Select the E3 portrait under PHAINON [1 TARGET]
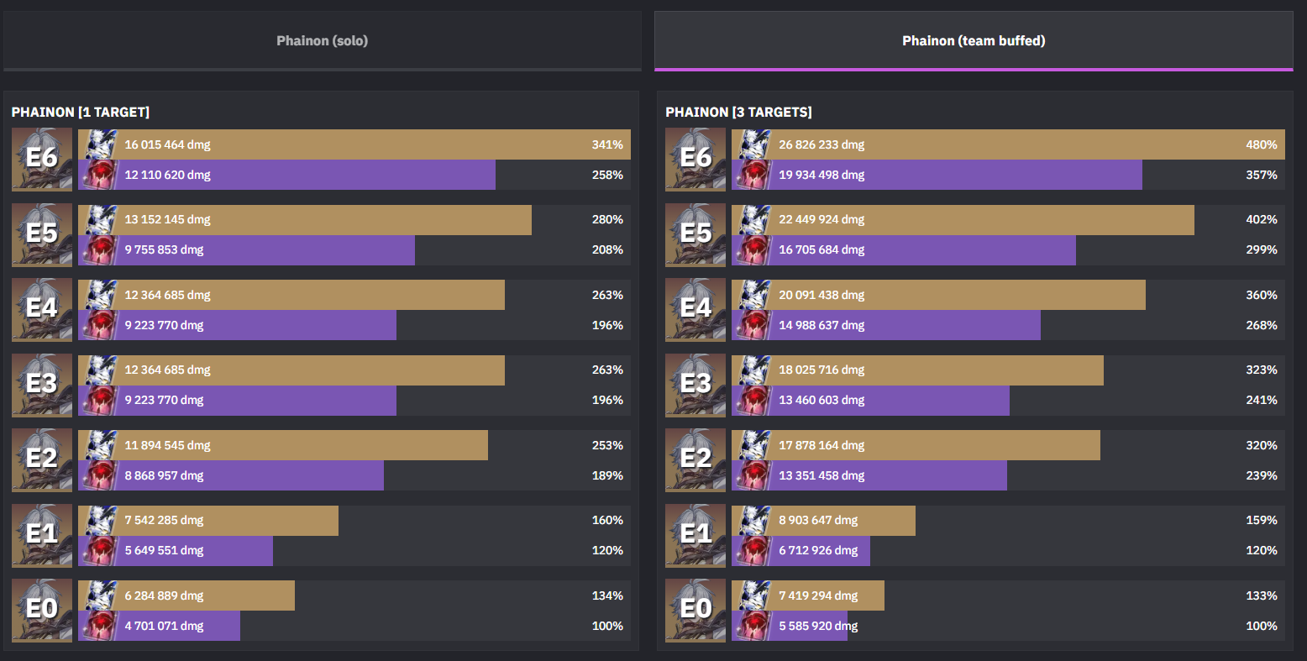The height and width of the screenshot is (661, 1307). (42, 386)
